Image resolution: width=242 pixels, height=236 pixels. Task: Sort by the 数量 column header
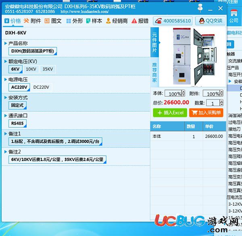click(194, 126)
